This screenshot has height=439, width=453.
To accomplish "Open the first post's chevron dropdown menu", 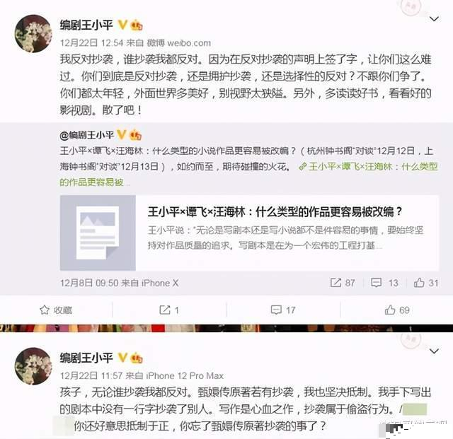I will click(434, 19).
